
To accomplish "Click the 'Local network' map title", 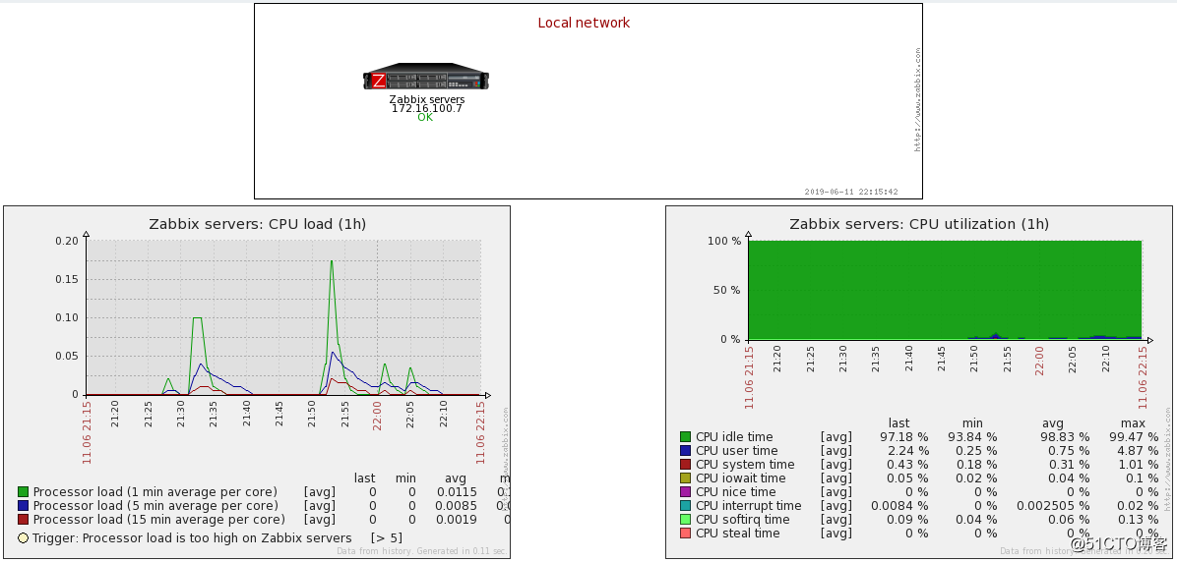I will (x=584, y=23).
